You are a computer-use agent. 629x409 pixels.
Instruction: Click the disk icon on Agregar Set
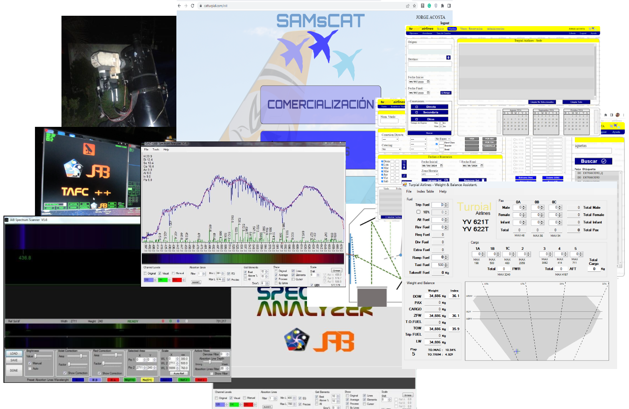point(445,180)
